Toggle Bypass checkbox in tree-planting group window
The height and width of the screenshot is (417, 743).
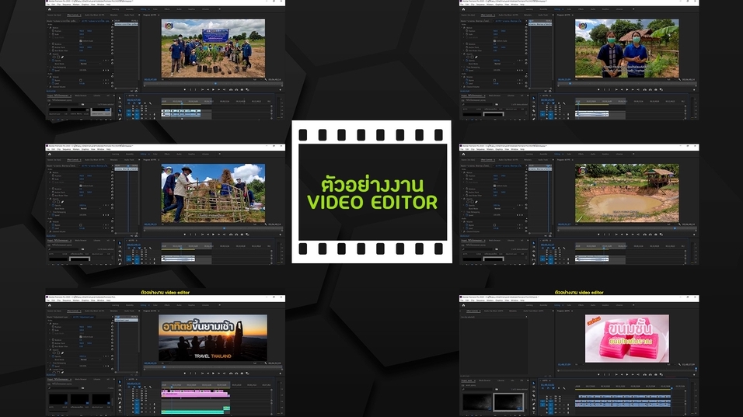tap(81, 80)
